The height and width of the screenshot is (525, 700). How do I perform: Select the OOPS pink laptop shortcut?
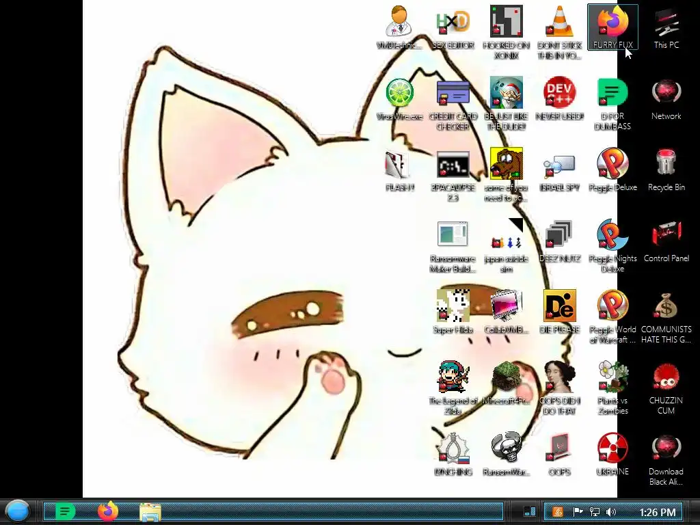[559, 454]
